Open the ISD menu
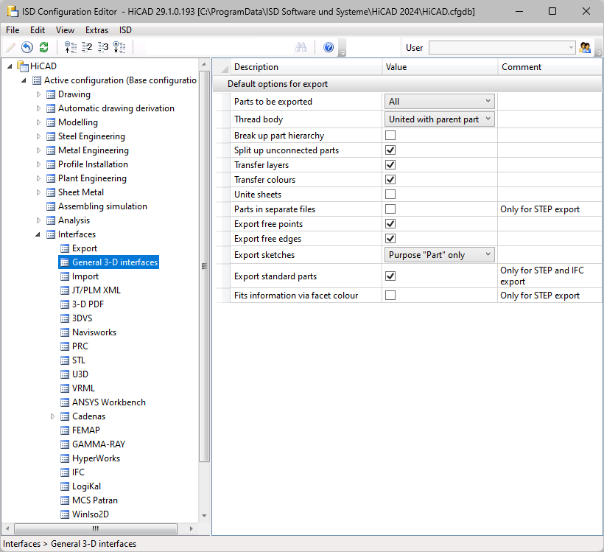Screen dimensions: 604x552 pos(125,30)
